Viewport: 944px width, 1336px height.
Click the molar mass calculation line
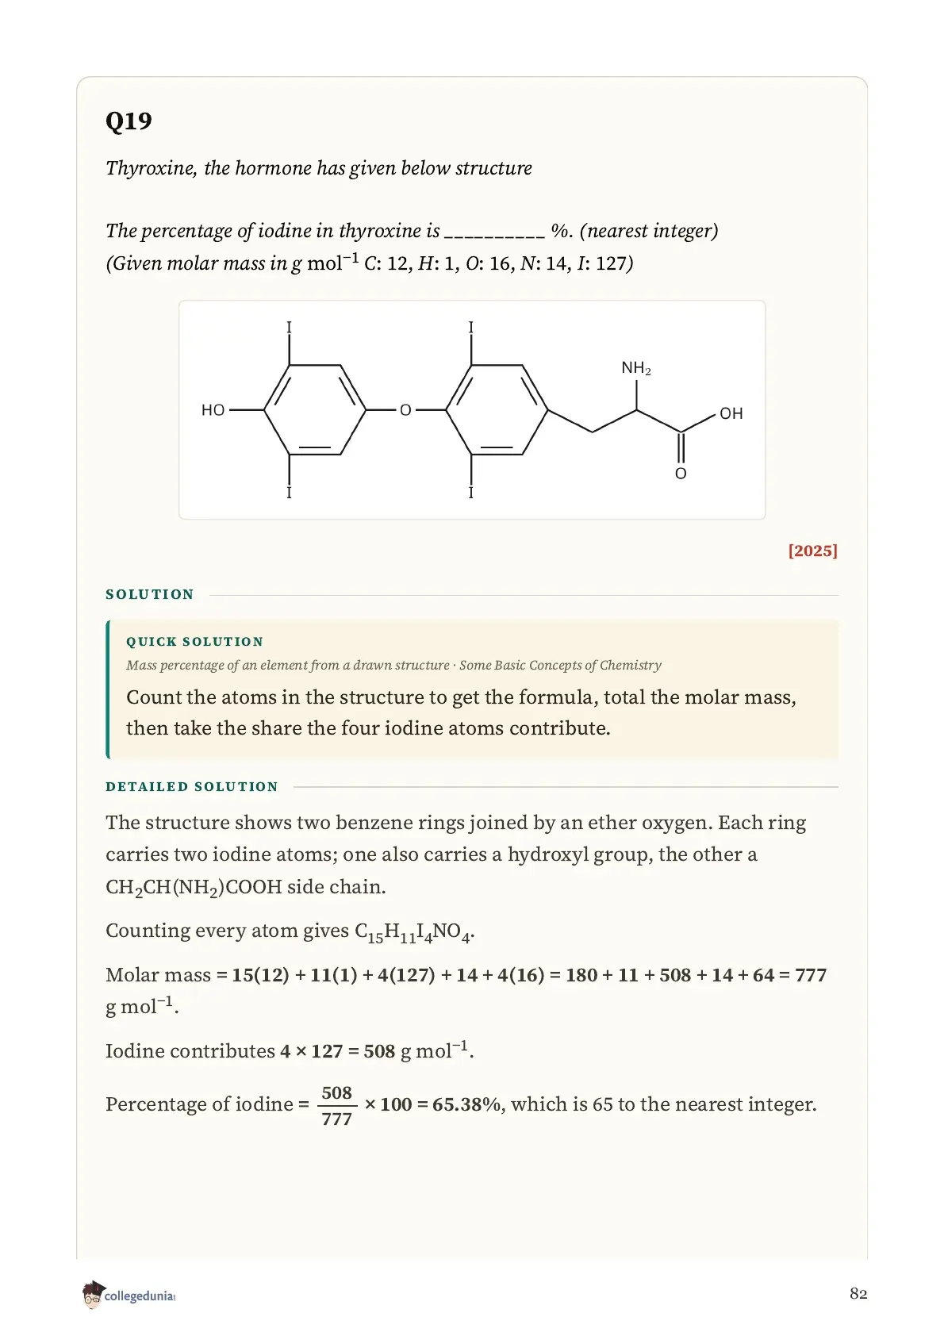[466, 990]
